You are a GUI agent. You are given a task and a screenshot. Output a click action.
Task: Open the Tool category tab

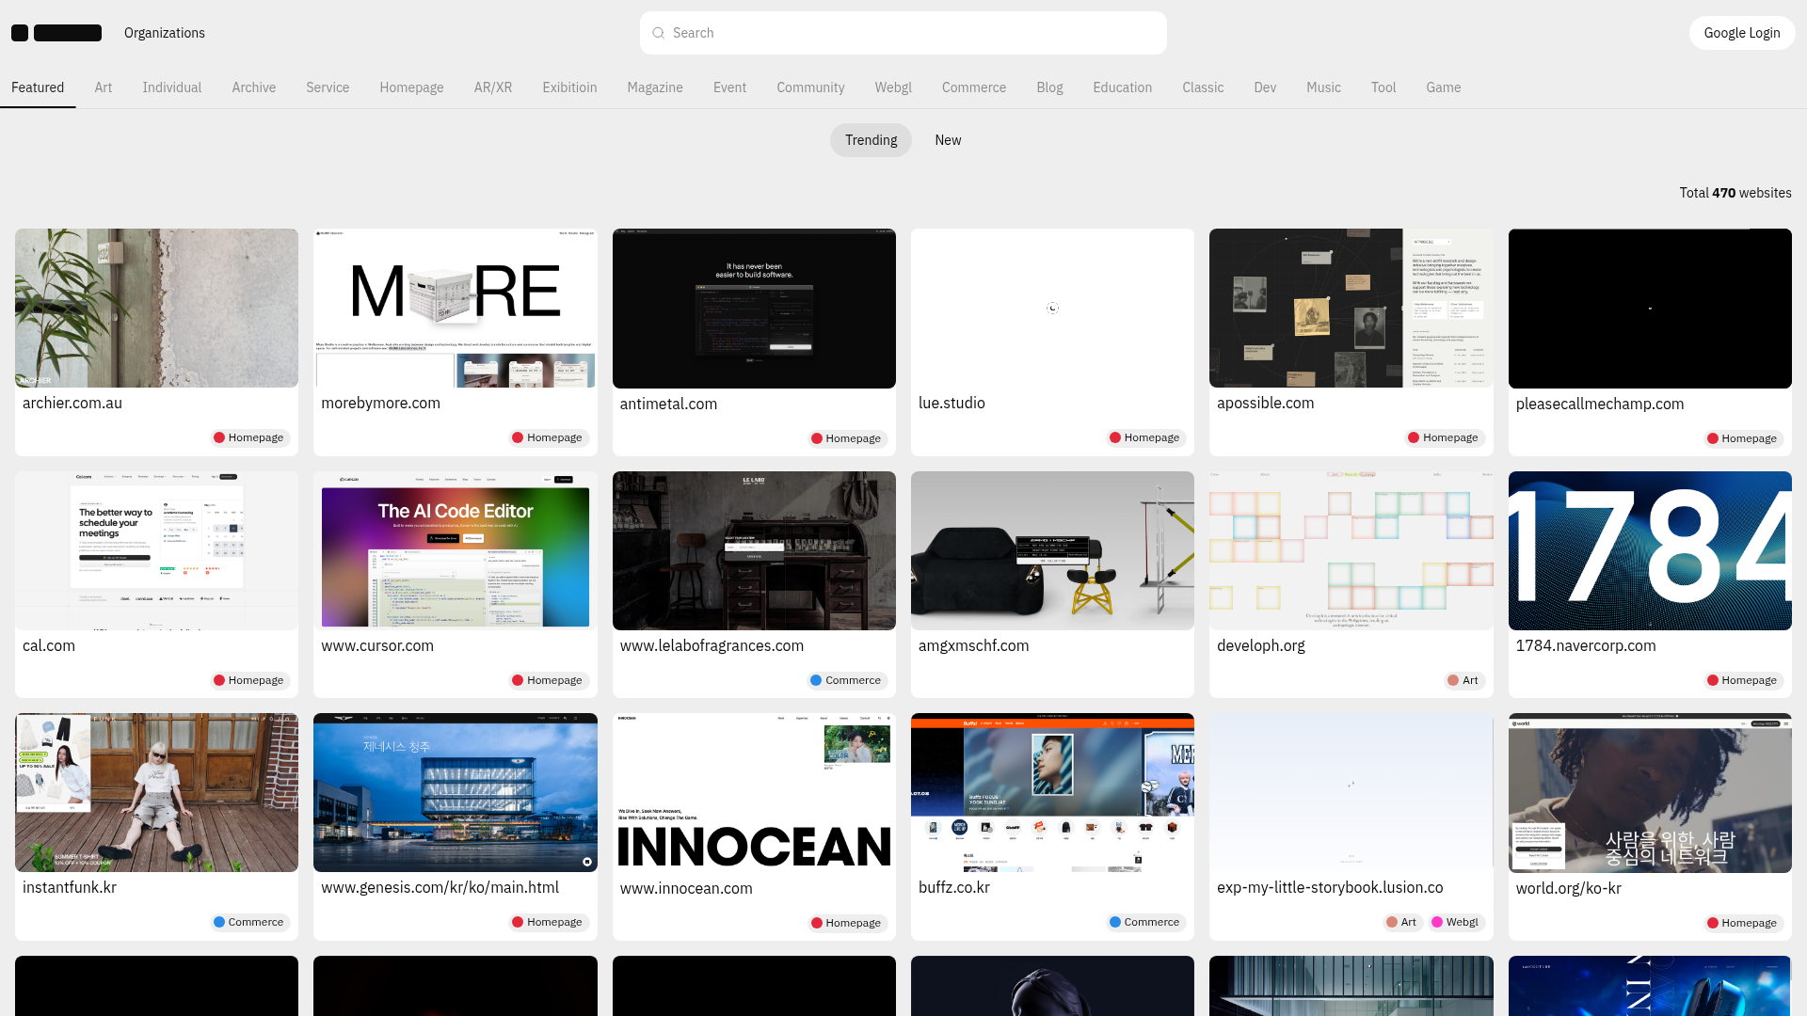(1383, 87)
